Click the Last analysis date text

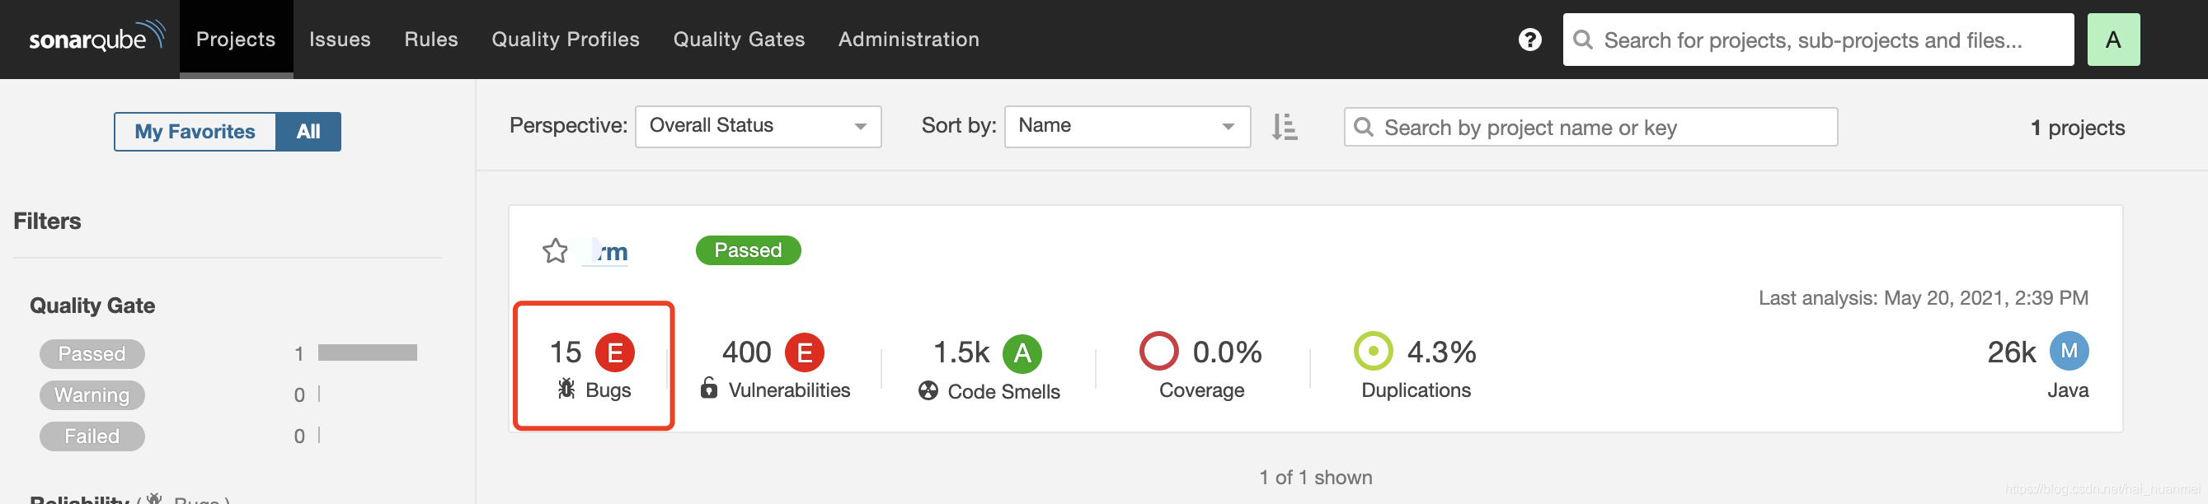(x=1923, y=298)
